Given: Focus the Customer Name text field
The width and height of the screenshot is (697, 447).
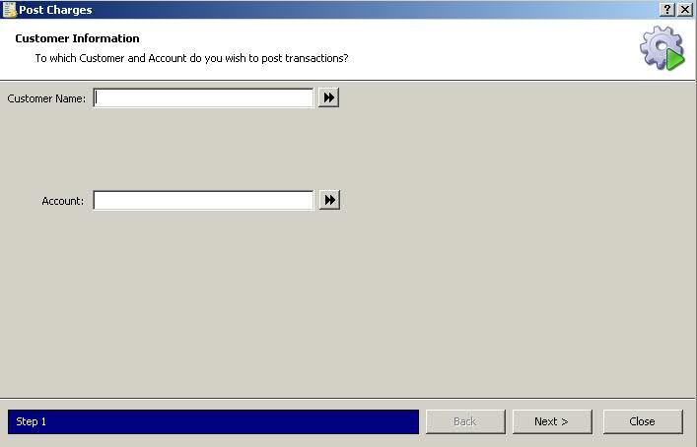Looking at the screenshot, I should [x=203, y=97].
